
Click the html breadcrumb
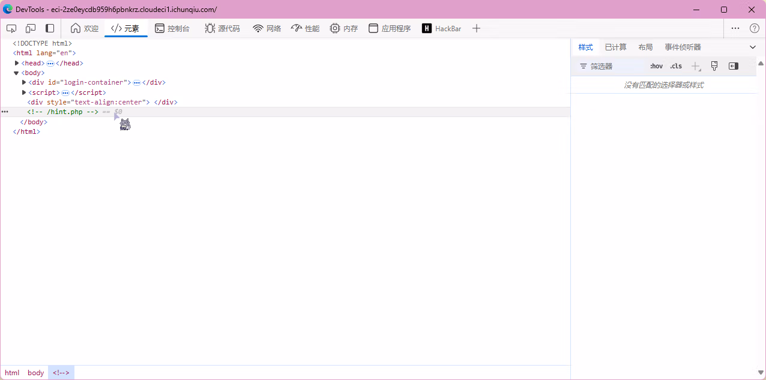pyautogui.click(x=12, y=373)
